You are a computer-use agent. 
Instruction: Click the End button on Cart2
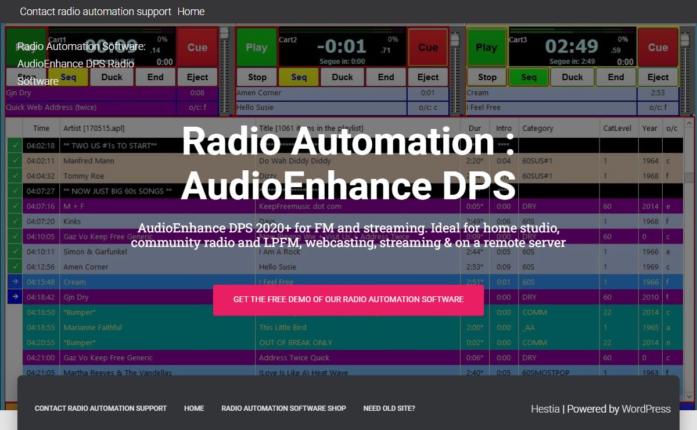(386, 77)
